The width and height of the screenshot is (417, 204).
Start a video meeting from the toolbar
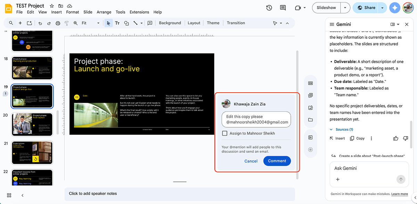[x=298, y=8]
